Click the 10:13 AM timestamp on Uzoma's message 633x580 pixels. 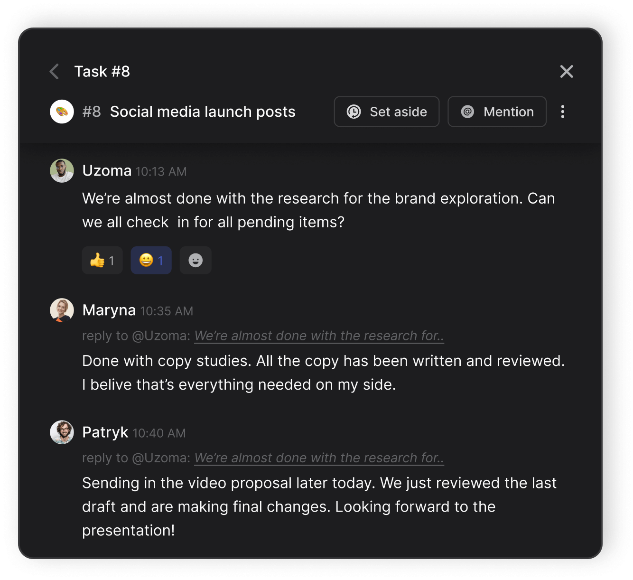click(x=161, y=171)
